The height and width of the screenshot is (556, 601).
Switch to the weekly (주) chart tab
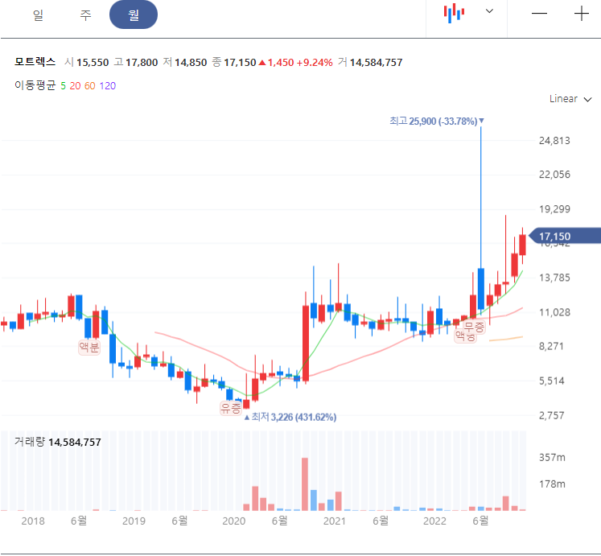[85, 15]
